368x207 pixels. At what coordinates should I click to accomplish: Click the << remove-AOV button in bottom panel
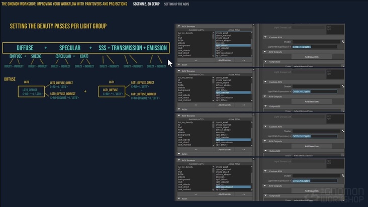pyautogui.click(x=244, y=194)
